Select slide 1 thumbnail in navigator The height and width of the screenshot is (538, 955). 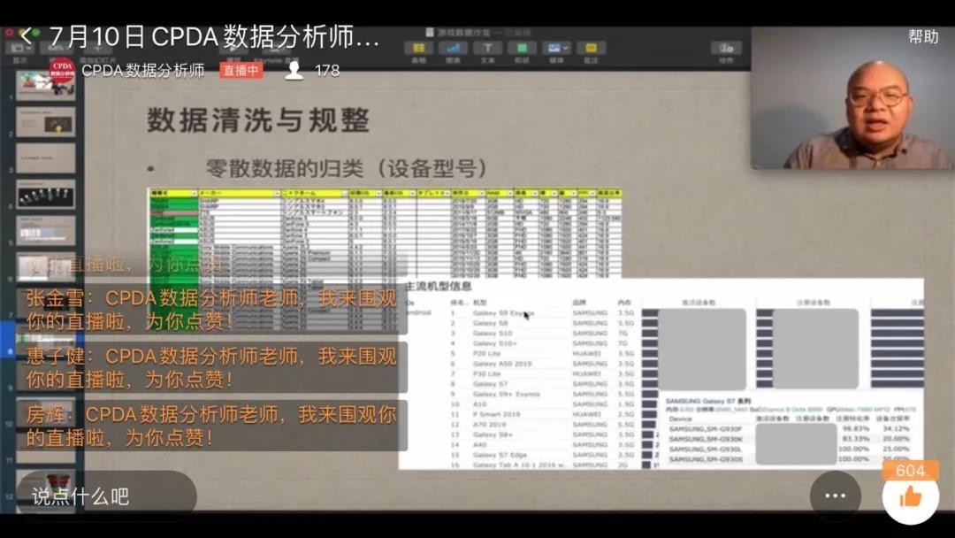click(46, 85)
